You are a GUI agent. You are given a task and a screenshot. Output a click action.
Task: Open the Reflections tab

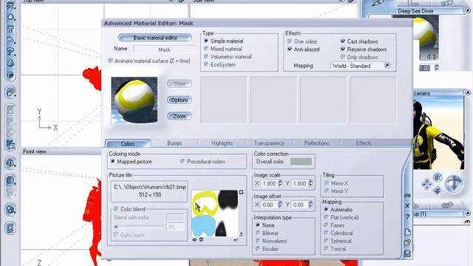coord(316,143)
